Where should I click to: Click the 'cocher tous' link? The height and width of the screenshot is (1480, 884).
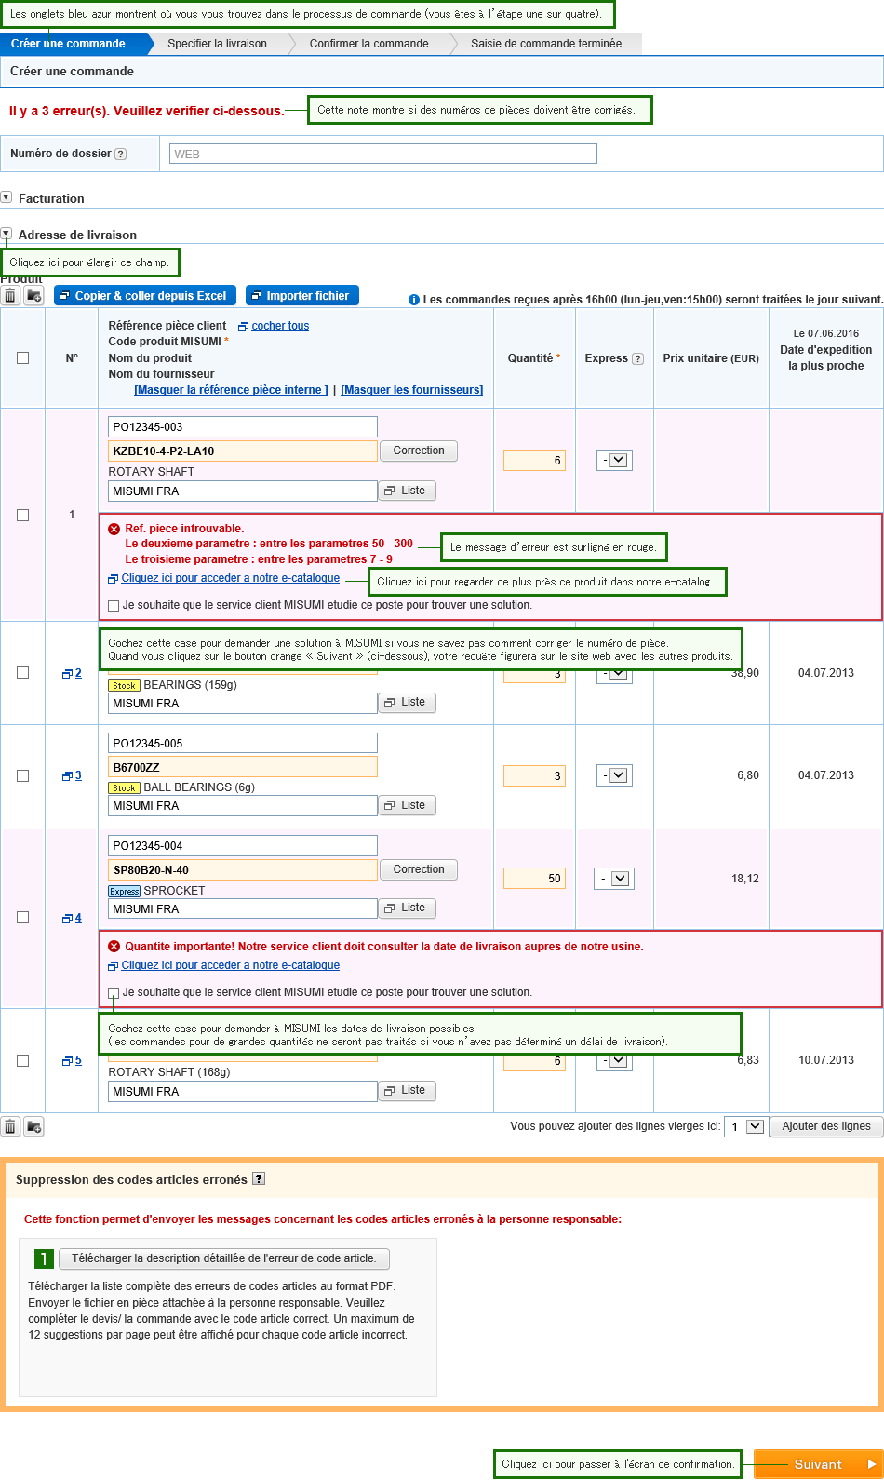coord(280,326)
